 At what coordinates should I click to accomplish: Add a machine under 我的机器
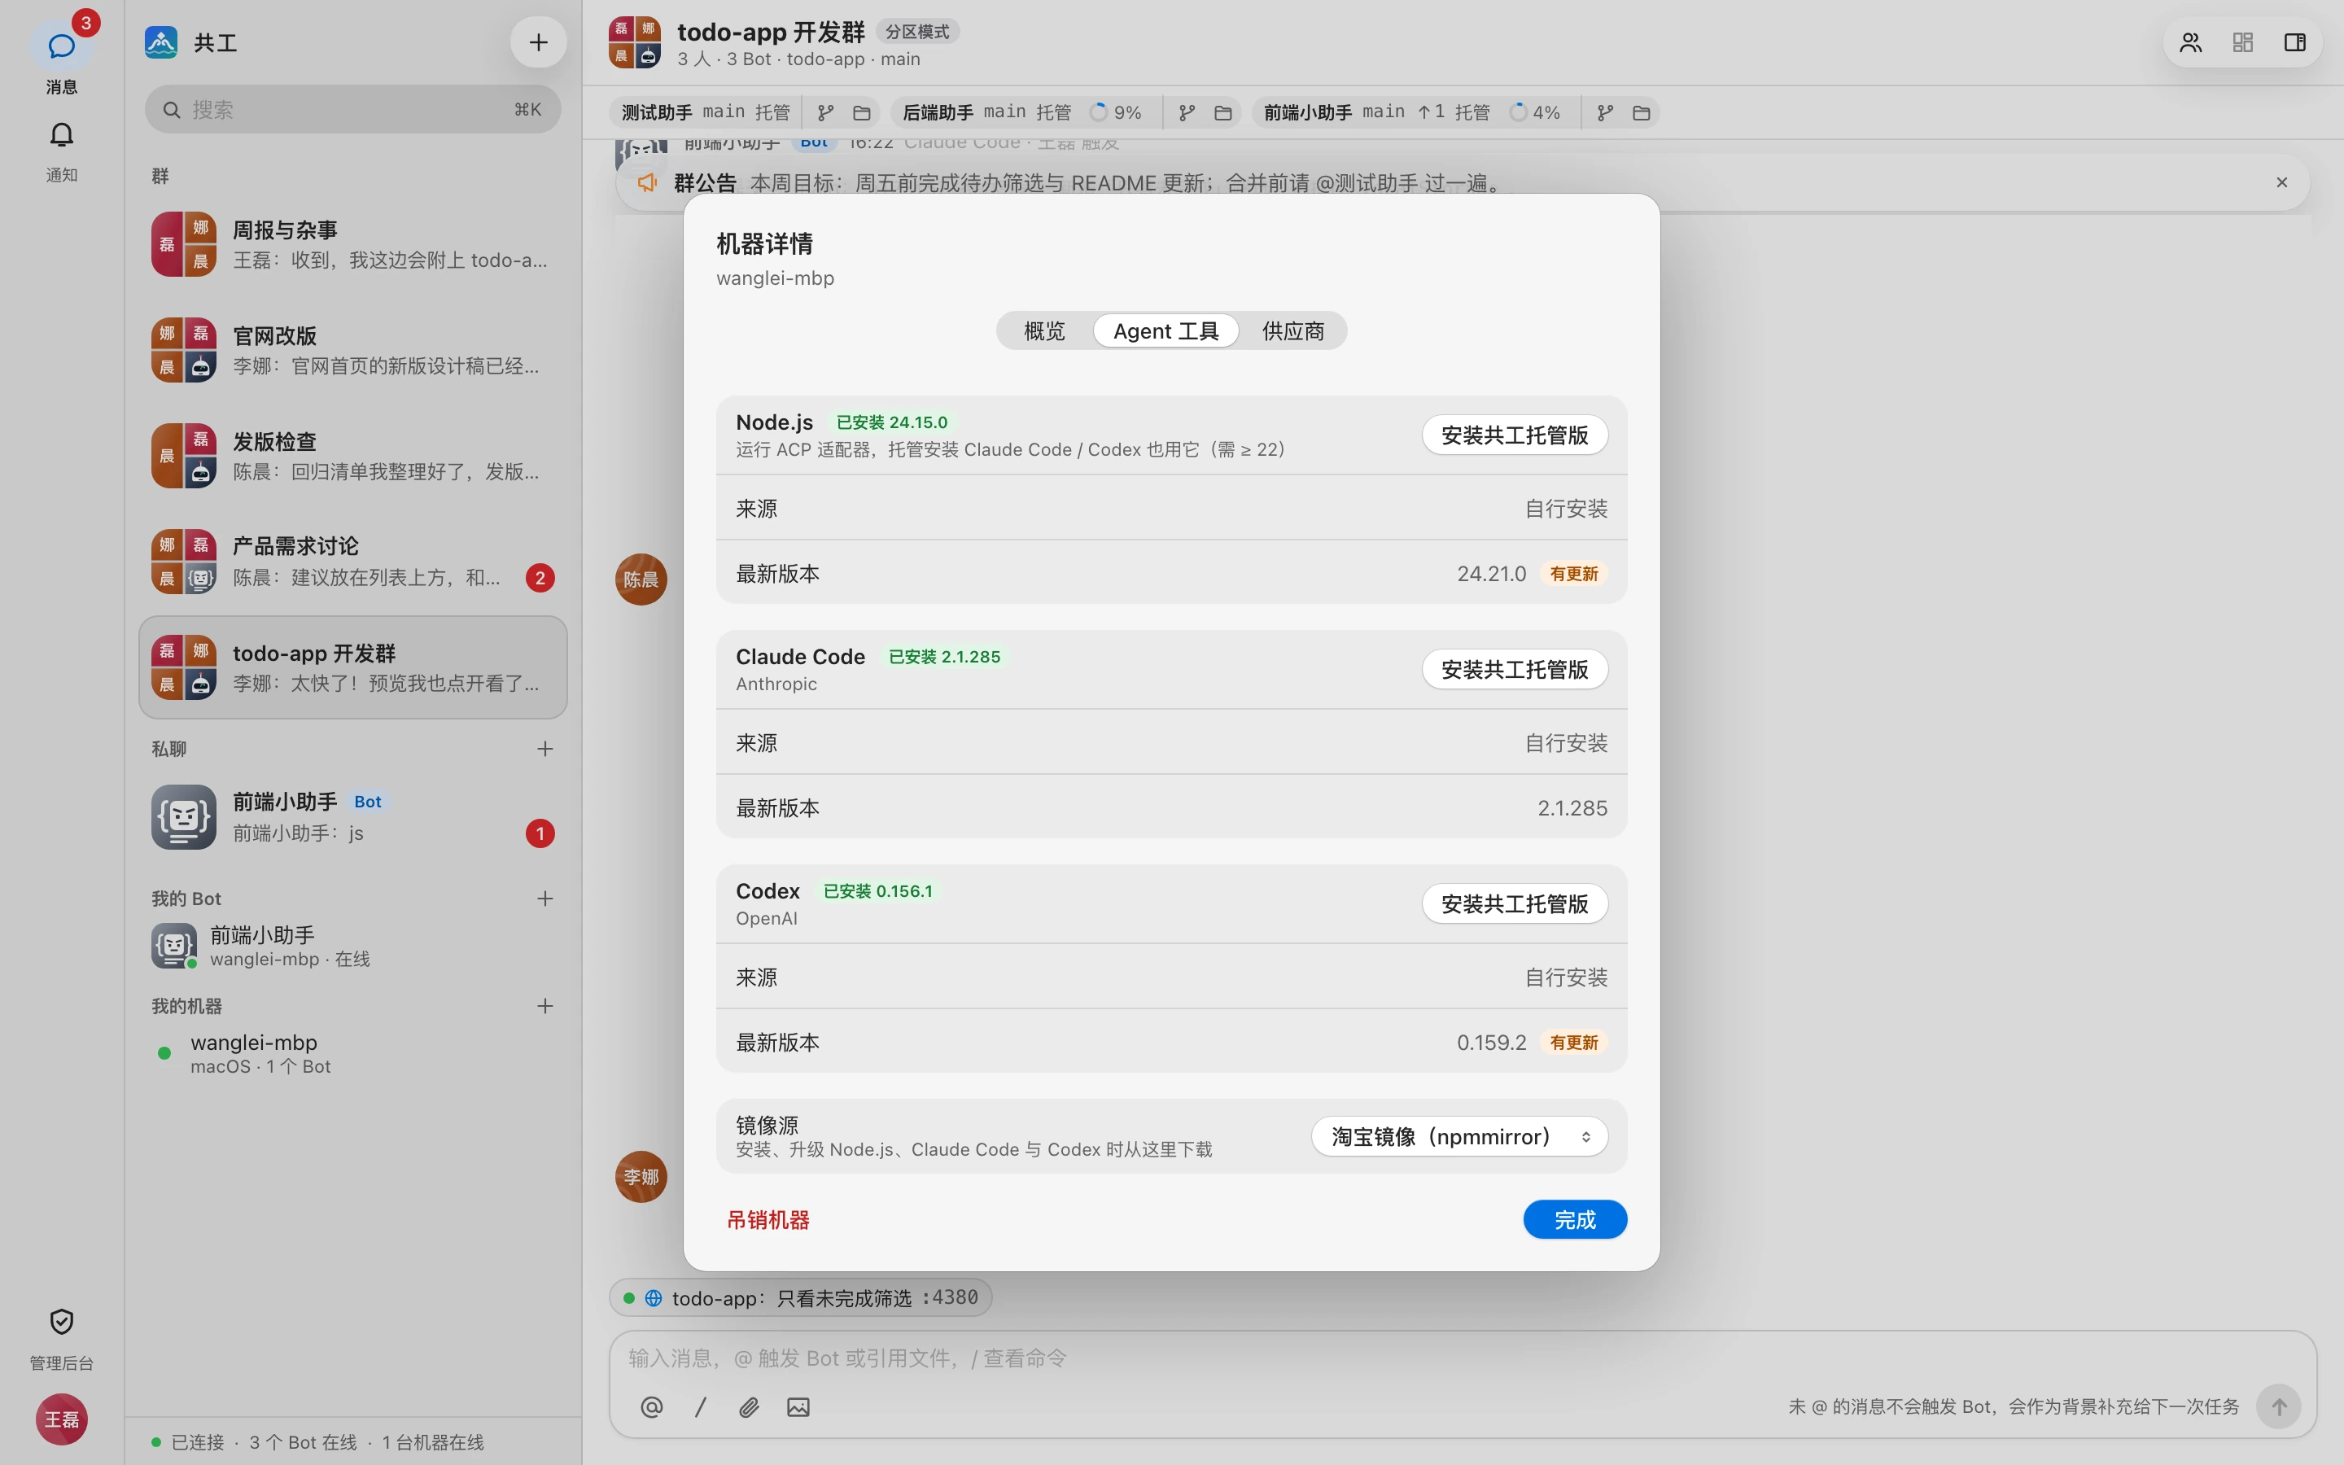(545, 1006)
